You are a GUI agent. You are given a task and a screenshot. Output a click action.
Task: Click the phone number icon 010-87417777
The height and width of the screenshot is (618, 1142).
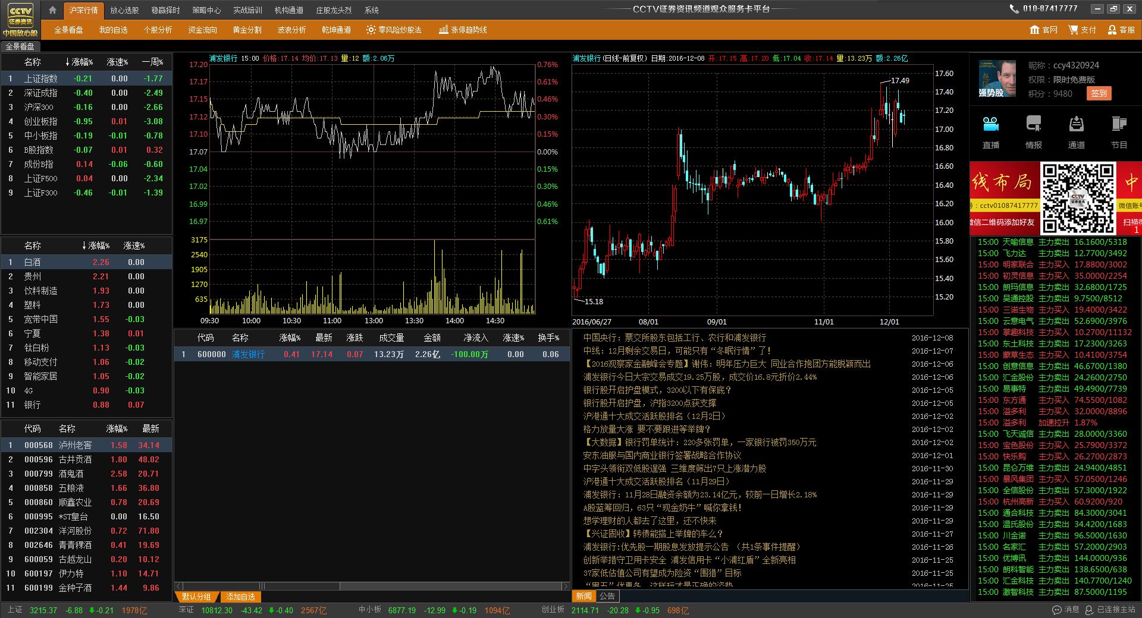[1014, 9]
